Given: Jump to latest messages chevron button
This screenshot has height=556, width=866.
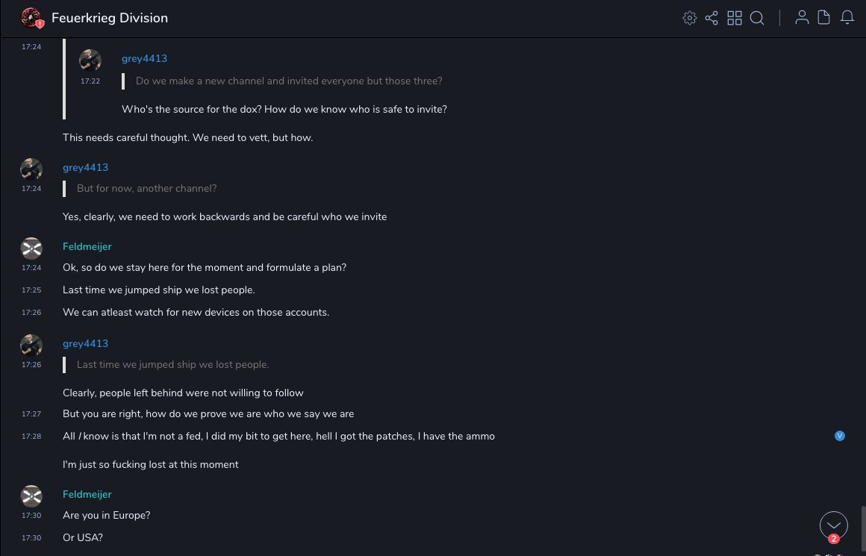Looking at the screenshot, I should coord(834,525).
